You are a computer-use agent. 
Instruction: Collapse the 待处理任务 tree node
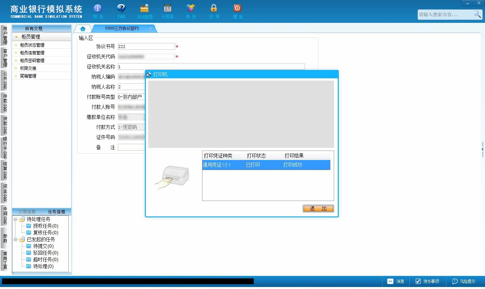15,219
